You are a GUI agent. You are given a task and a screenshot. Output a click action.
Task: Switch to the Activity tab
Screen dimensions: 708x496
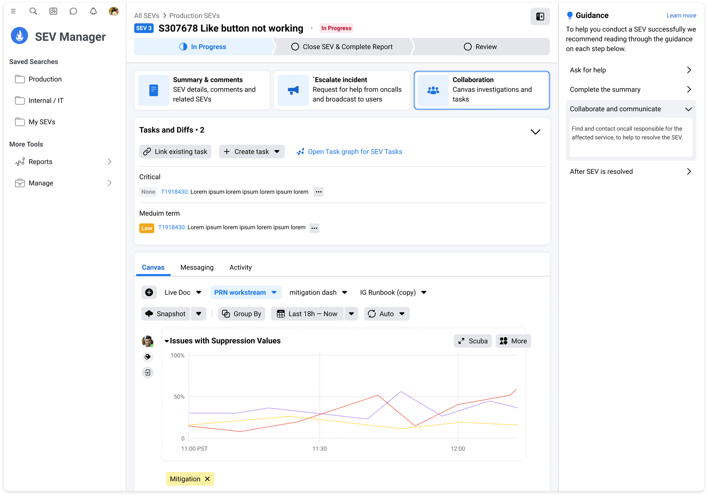(x=240, y=267)
